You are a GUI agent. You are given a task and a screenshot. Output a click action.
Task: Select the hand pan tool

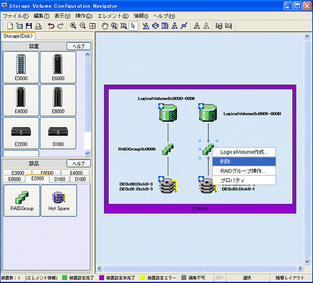[x=105, y=26]
